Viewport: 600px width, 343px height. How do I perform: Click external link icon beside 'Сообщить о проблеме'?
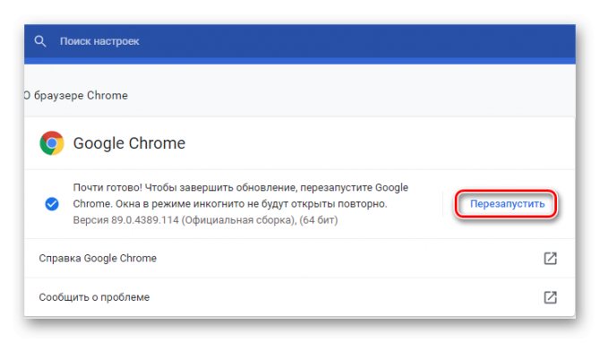click(x=550, y=297)
